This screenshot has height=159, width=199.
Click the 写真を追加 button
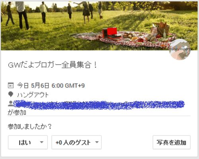click(172, 142)
